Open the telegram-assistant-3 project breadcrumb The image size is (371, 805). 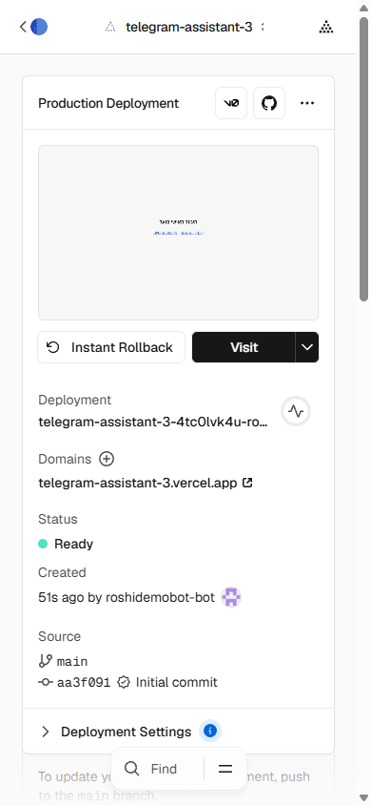click(x=188, y=28)
